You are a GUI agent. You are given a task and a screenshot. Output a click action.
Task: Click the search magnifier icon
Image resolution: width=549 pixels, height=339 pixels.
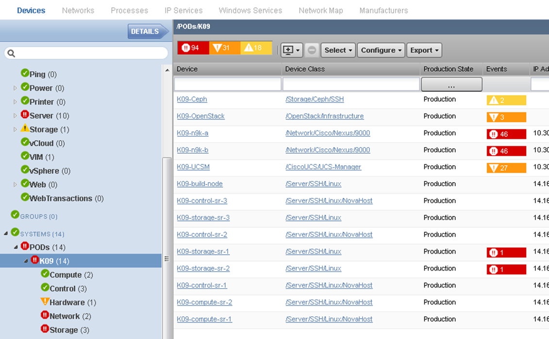point(12,53)
